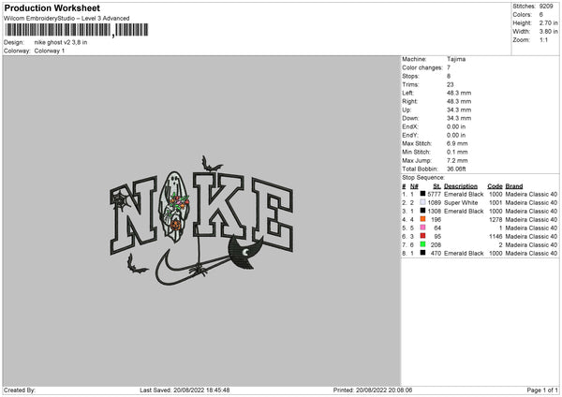This screenshot has height=397, width=562.
Task: Click the black swatch in stop row 8
Action: click(x=423, y=253)
